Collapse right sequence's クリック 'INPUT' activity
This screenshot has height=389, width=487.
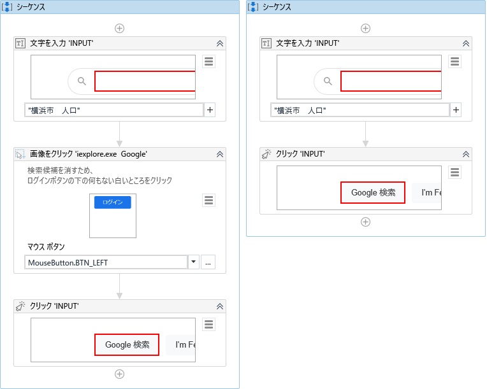click(465, 154)
